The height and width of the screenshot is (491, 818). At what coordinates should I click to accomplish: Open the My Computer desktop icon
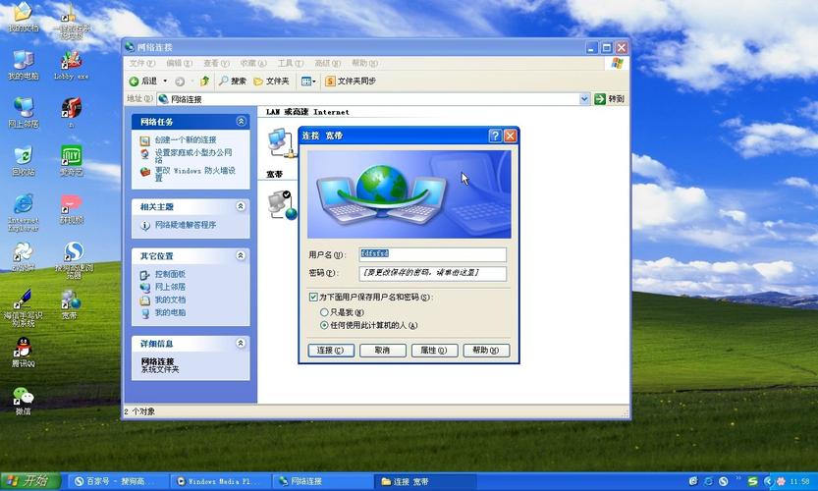23,65
